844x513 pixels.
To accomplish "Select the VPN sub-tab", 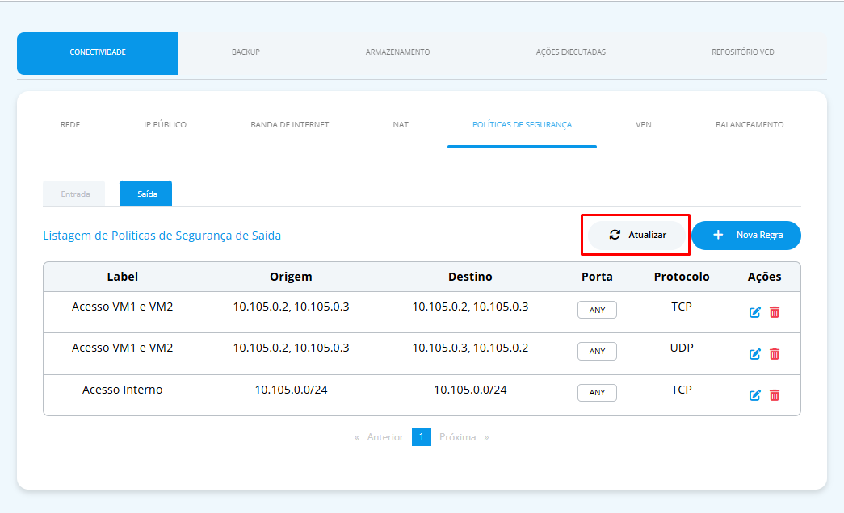I will (x=643, y=125).
